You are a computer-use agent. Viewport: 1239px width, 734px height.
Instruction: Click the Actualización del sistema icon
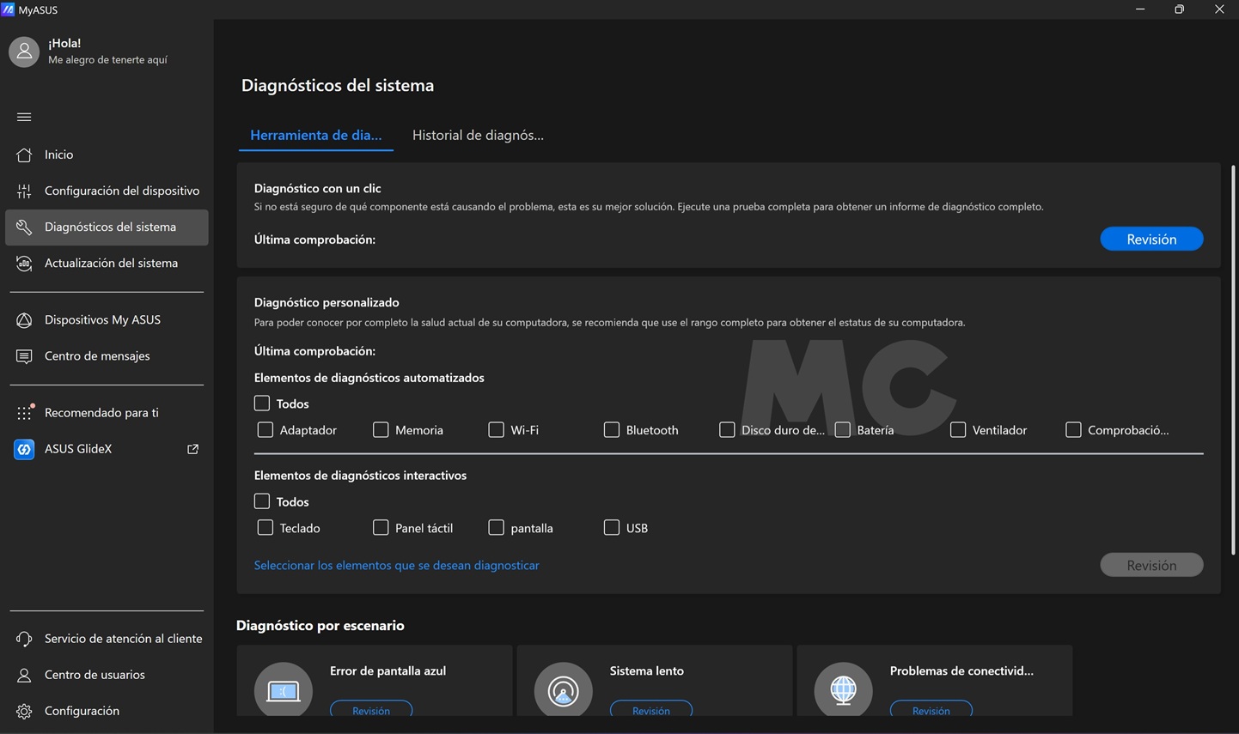click(x=24, y=264)
